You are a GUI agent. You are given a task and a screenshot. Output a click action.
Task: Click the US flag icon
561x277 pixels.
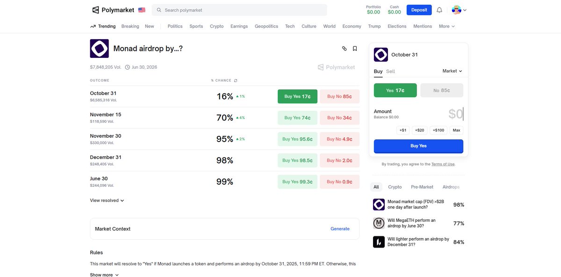[x=142, y=10]
